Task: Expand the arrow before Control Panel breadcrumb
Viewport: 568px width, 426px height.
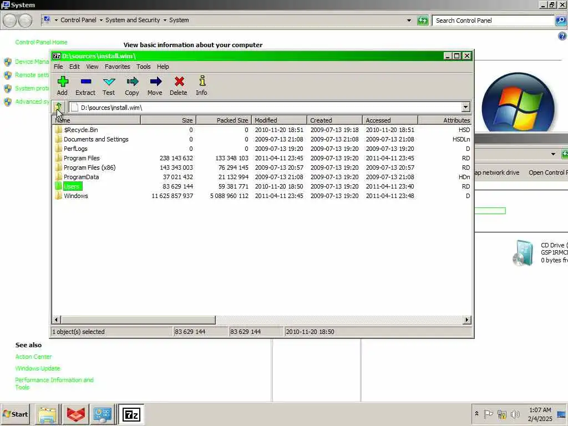Action: pos(56,21)
